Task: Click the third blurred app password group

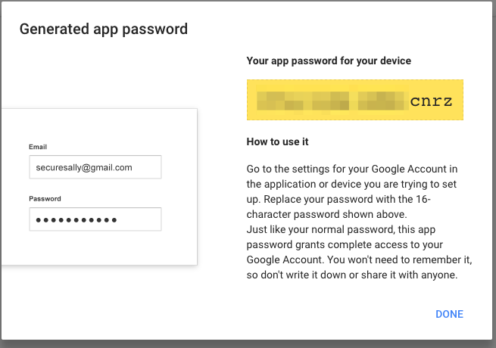Action: point(380,100)
